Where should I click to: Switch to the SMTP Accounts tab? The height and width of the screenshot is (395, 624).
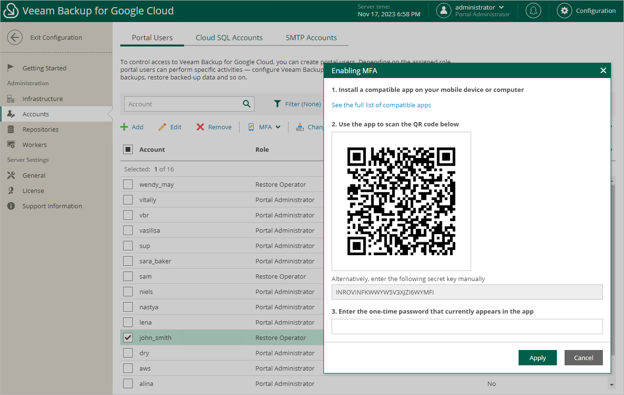click(x=311, y=38)
